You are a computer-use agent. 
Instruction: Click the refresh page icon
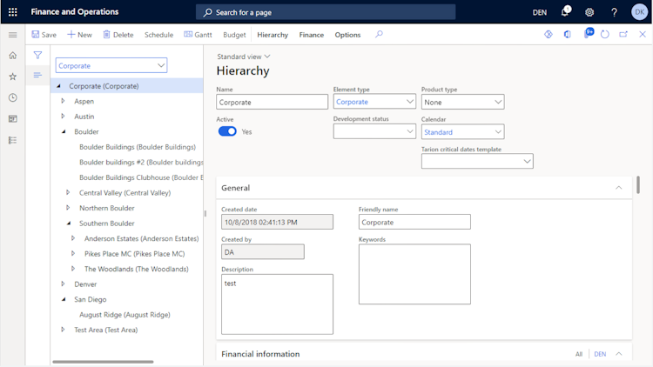(605, 35)
